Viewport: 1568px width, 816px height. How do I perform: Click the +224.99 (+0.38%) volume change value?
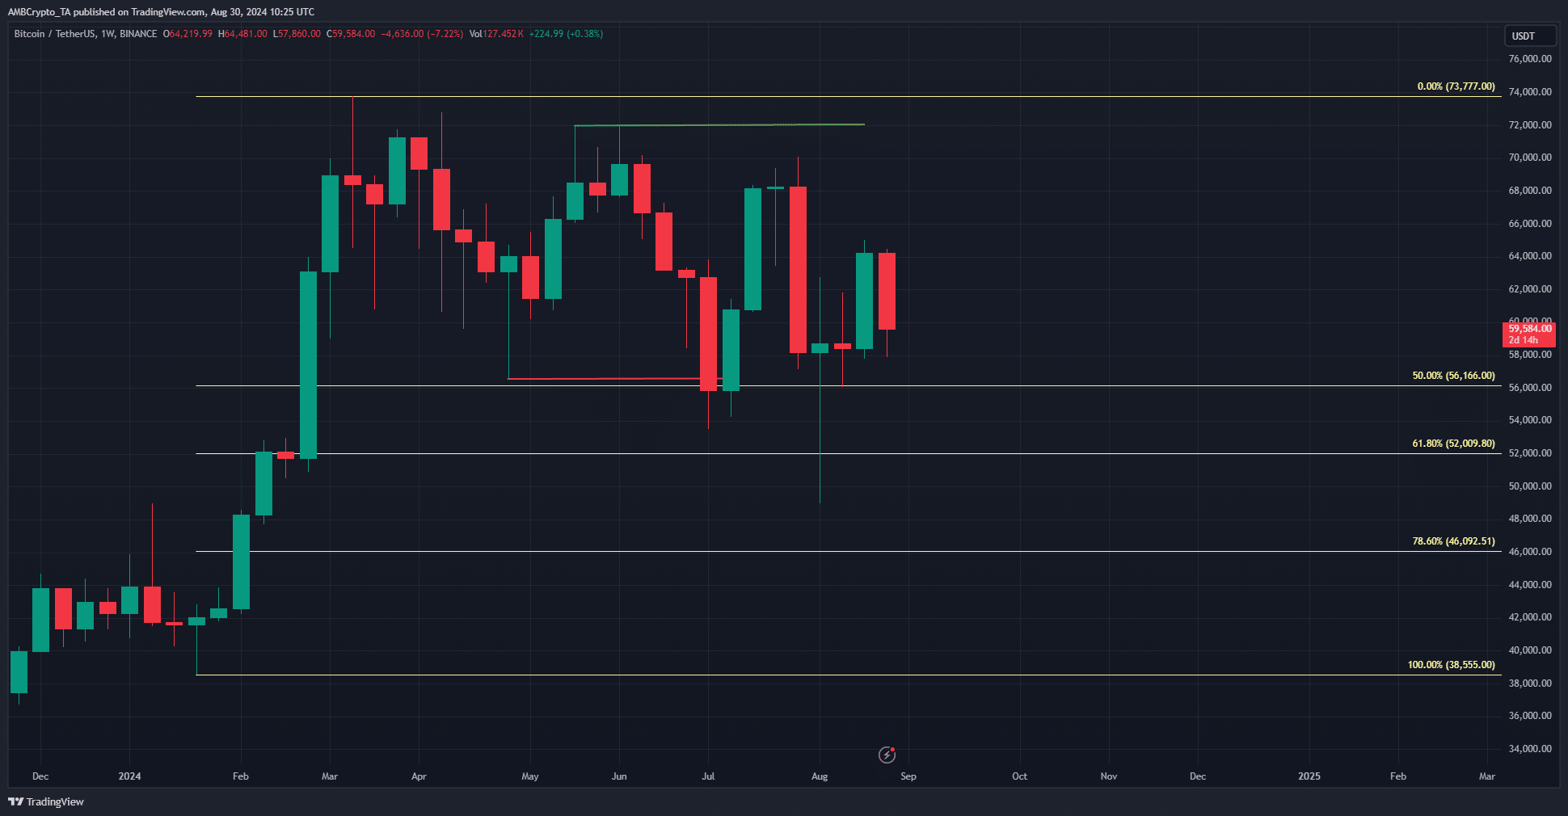click(x=566, y=34)
